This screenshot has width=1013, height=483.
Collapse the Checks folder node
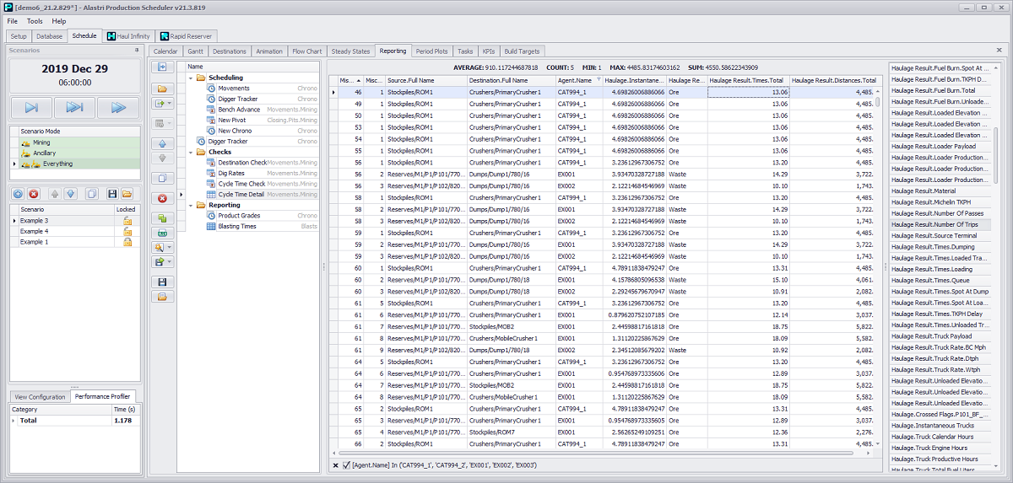click(x=192, y=152)
